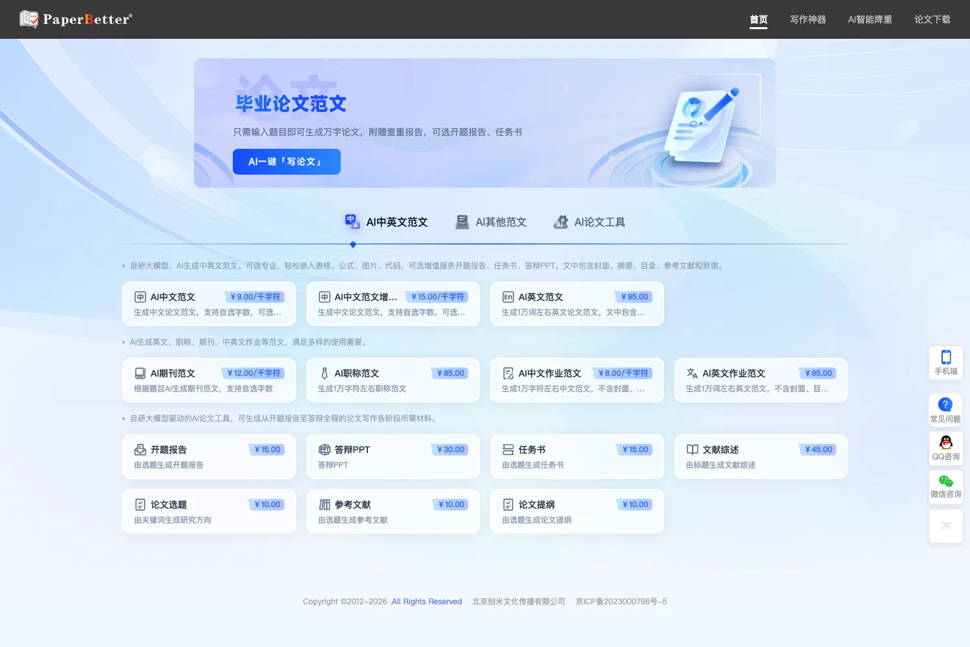The image size is (970, 647).
Task: Open 论文下载 in the top navigation
Action: [x=932, y=19]
